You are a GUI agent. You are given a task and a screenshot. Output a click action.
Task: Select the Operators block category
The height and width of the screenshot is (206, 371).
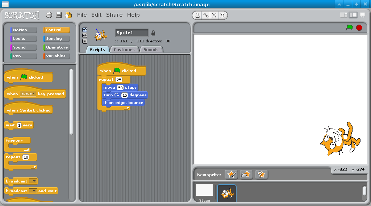(56, 47)
